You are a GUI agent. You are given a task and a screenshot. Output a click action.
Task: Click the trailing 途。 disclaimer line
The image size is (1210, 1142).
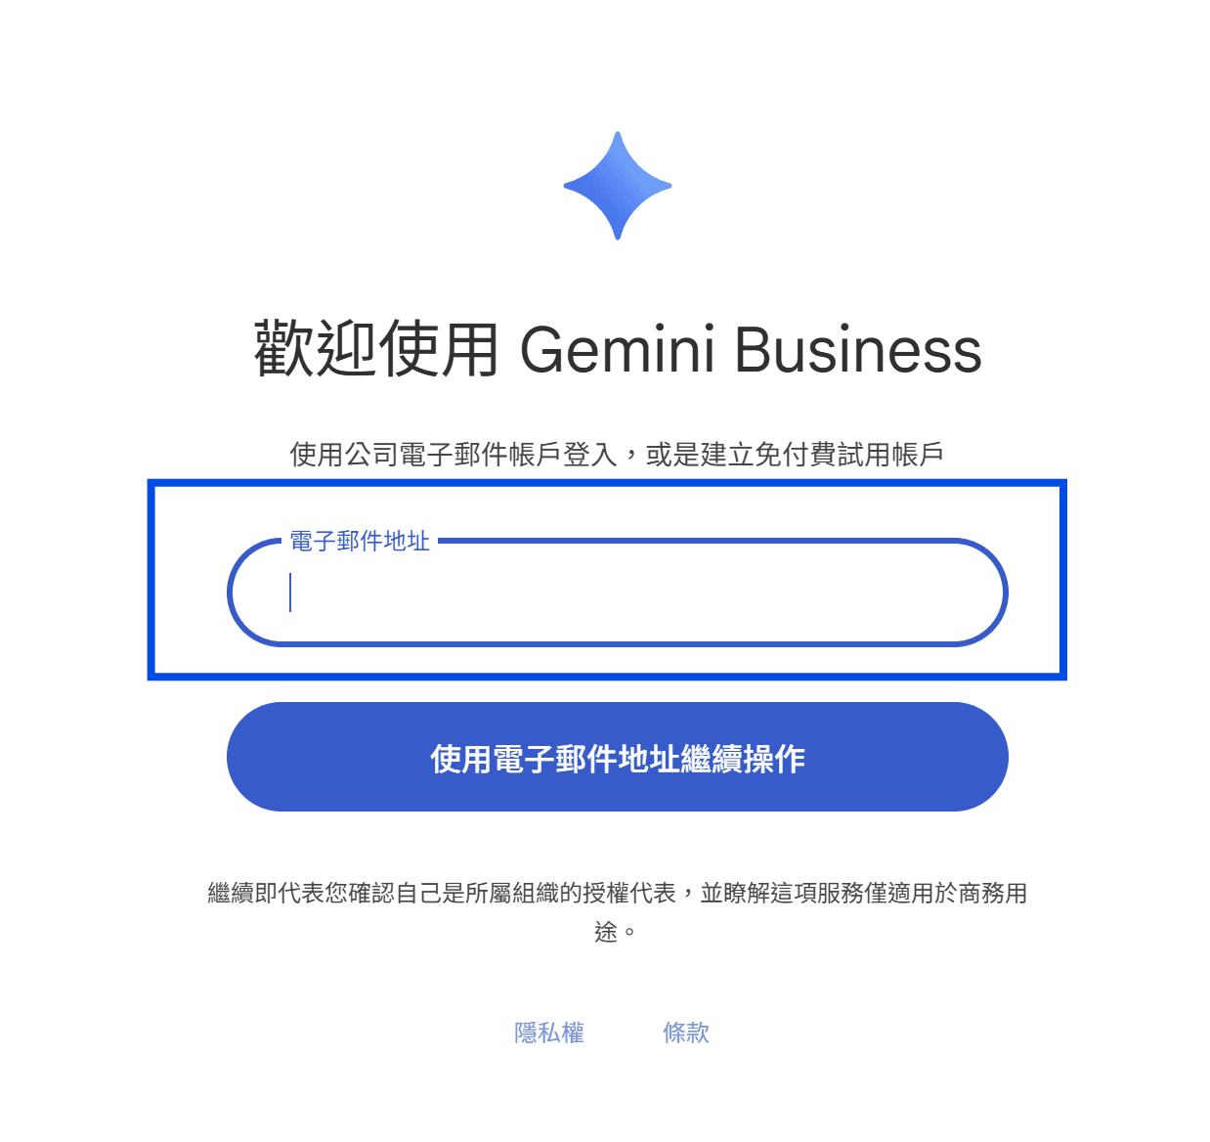click(x=616, y=932)
